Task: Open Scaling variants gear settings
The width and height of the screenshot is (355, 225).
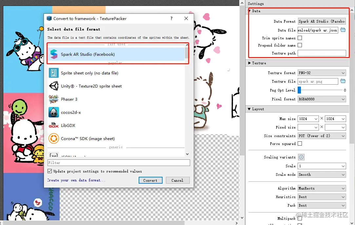Action: coord(301,157)
